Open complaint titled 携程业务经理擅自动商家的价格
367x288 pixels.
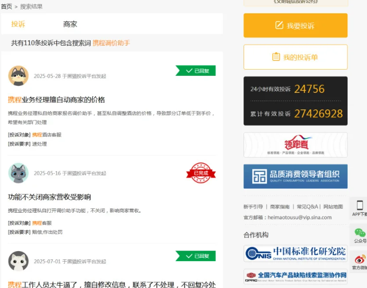coord(57,99)
